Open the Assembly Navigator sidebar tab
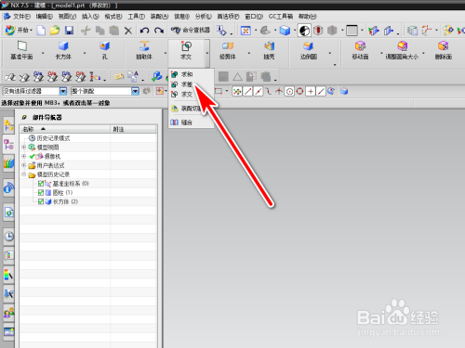 (8, 126)
